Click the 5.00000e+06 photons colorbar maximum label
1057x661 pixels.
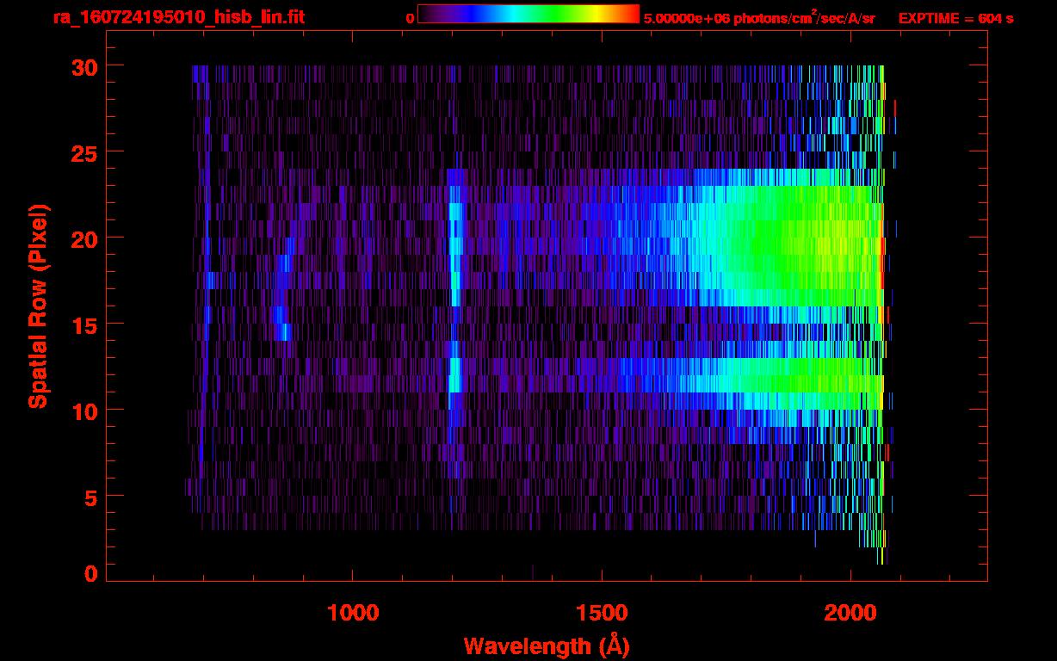[759, 18]
